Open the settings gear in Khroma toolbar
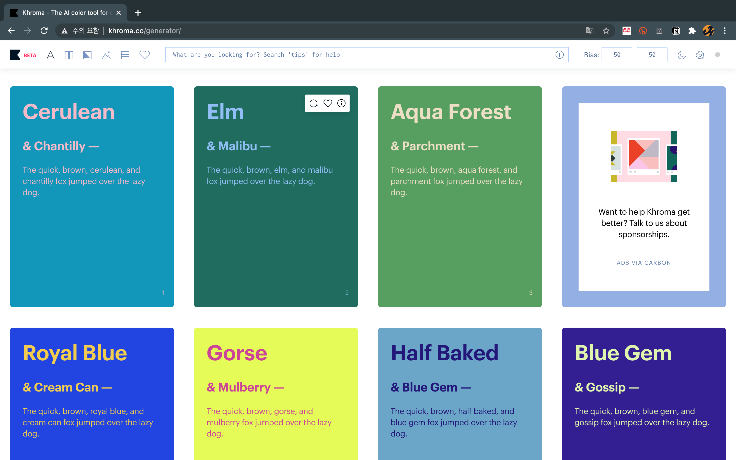This screenshot has height=460, width=736. point(700,55)
